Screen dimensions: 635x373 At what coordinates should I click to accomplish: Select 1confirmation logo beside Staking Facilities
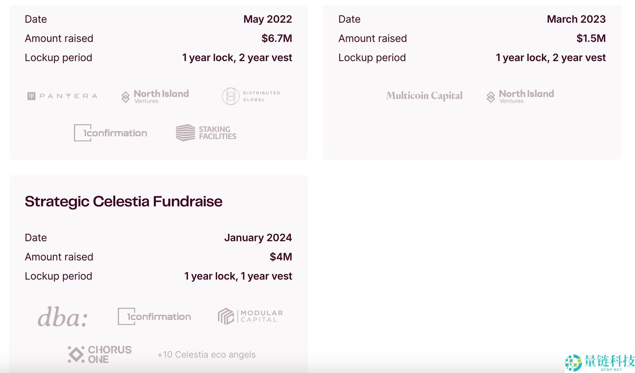point(110,133)
